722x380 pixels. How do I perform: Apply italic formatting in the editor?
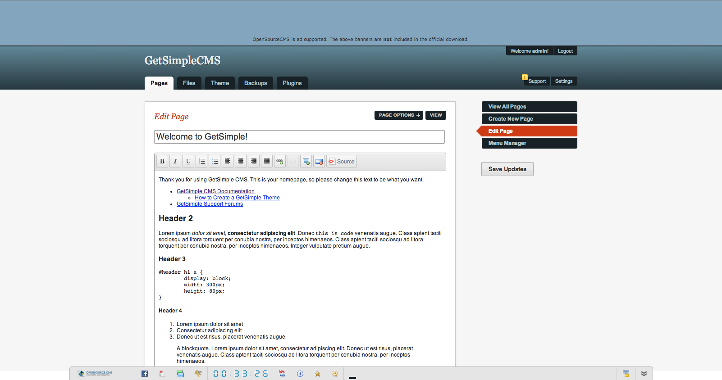pyautogui.click(x=175, y=161)
